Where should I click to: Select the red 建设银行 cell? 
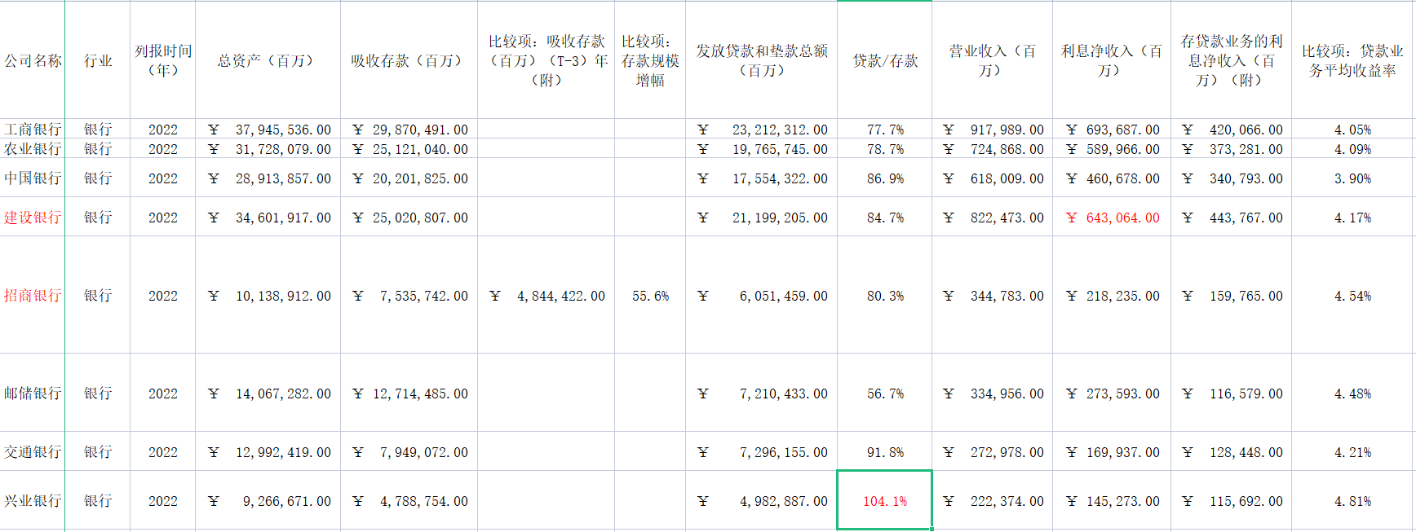click(x=33, y=218)
